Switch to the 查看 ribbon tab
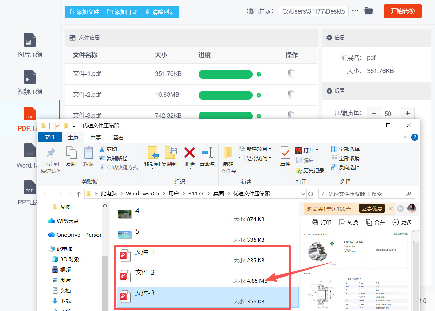 click(x=118, y=137)
